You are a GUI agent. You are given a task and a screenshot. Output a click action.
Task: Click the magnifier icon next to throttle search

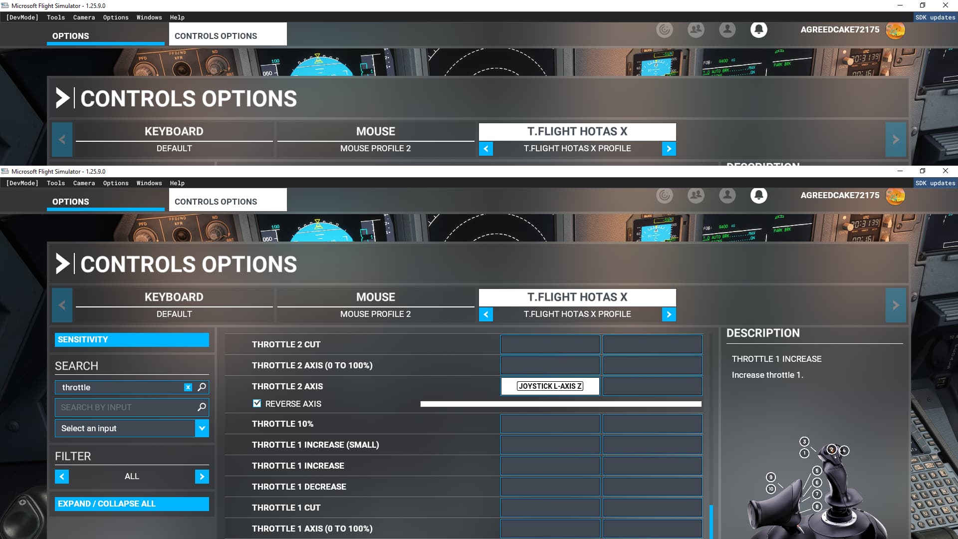[x=202, y=387]
